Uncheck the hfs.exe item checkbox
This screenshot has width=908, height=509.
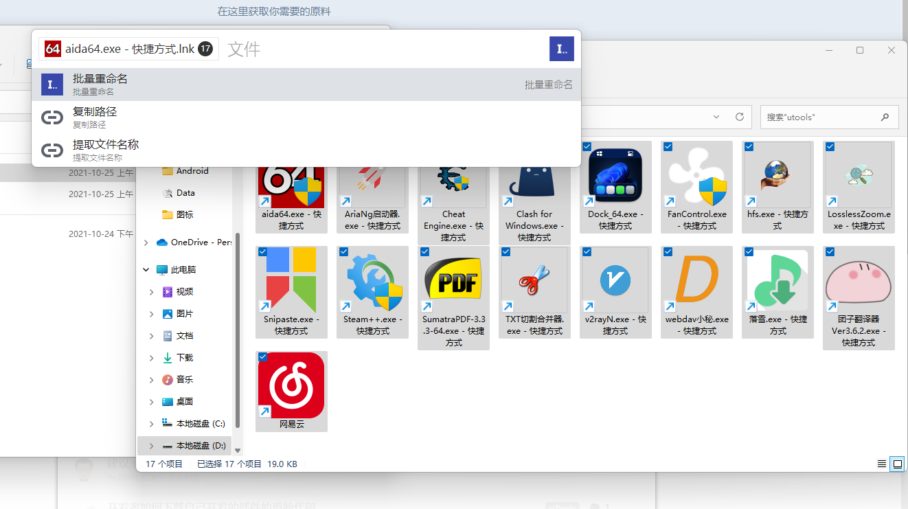(749, 147)
